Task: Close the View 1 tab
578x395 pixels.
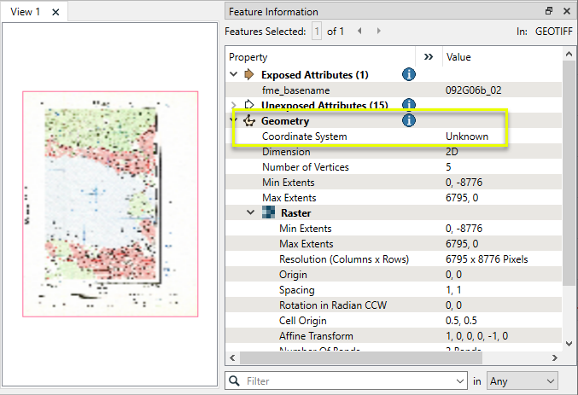Action: click(x=55, y=12)
